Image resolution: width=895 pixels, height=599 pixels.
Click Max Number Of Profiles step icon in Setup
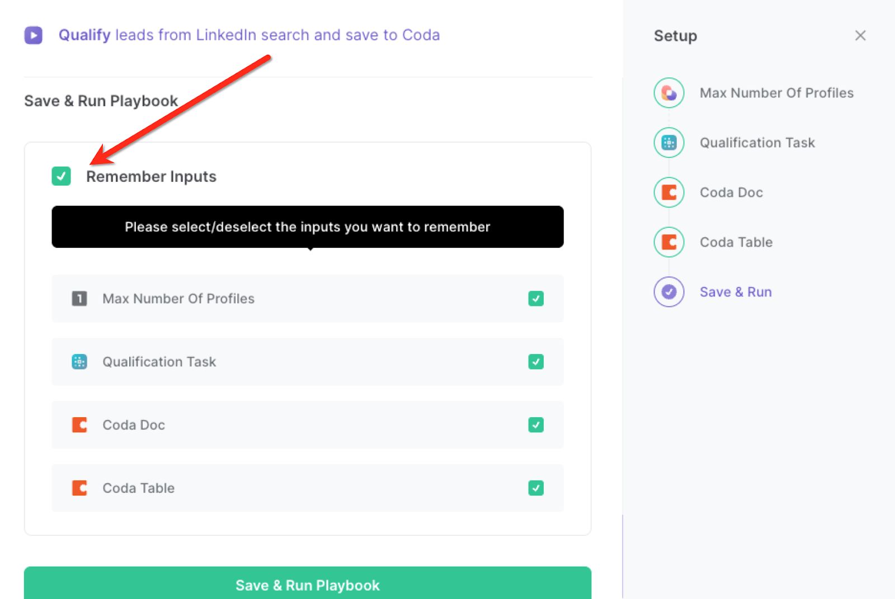pos(669,93)
